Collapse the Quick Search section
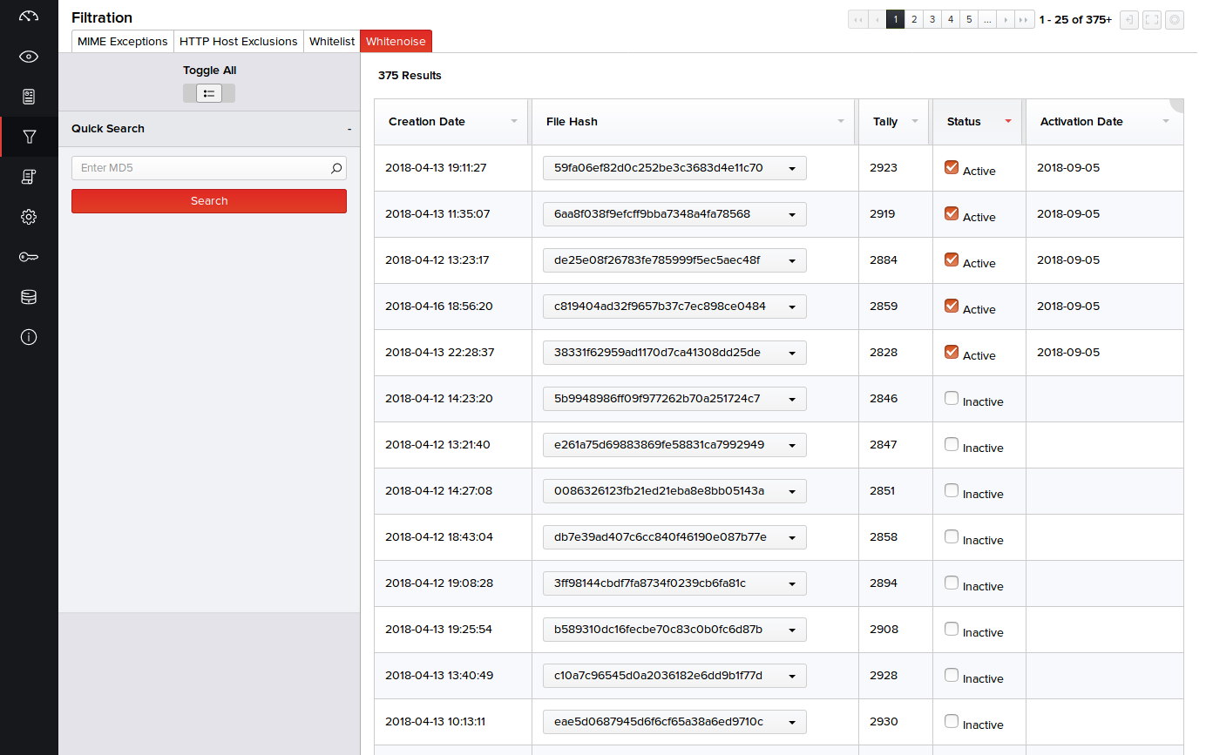1206x755 pixels. click(349, 129)
